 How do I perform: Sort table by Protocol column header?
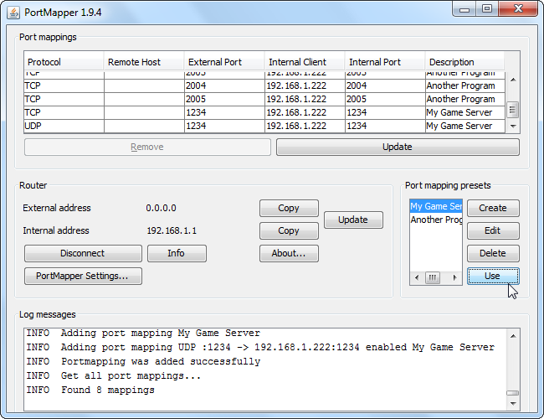64,62
